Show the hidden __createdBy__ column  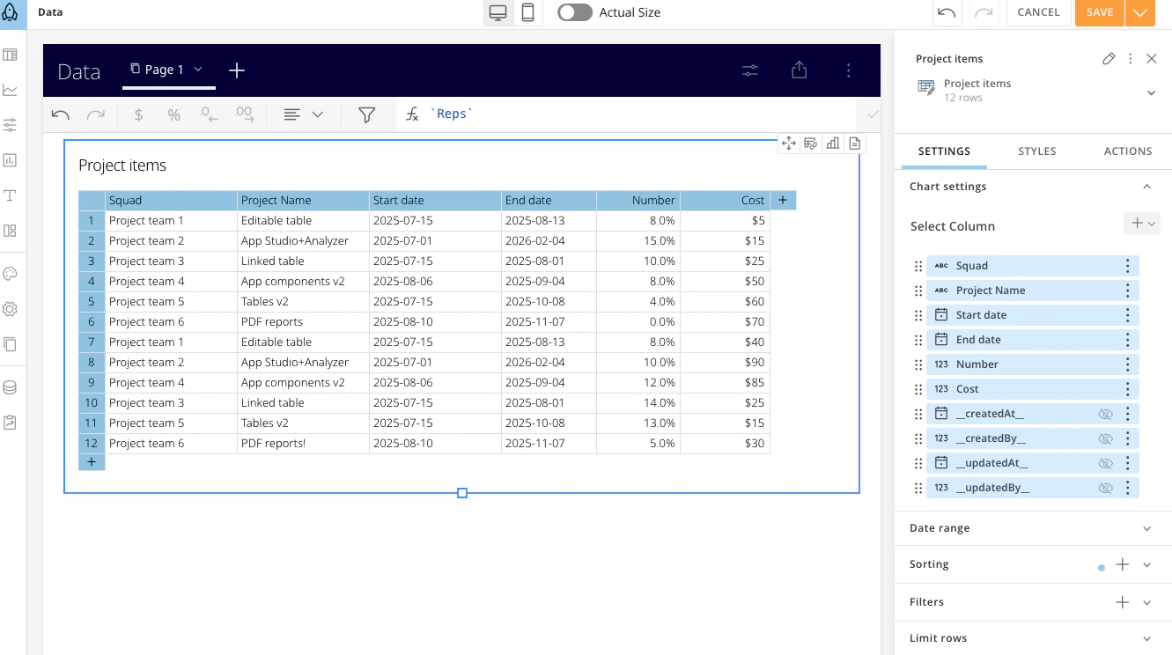click(1105, 438)
